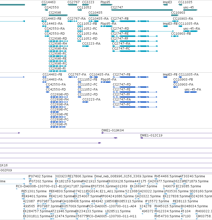Click protein CG2698-PC
The image size is (212, 220).
coord(59,110)
